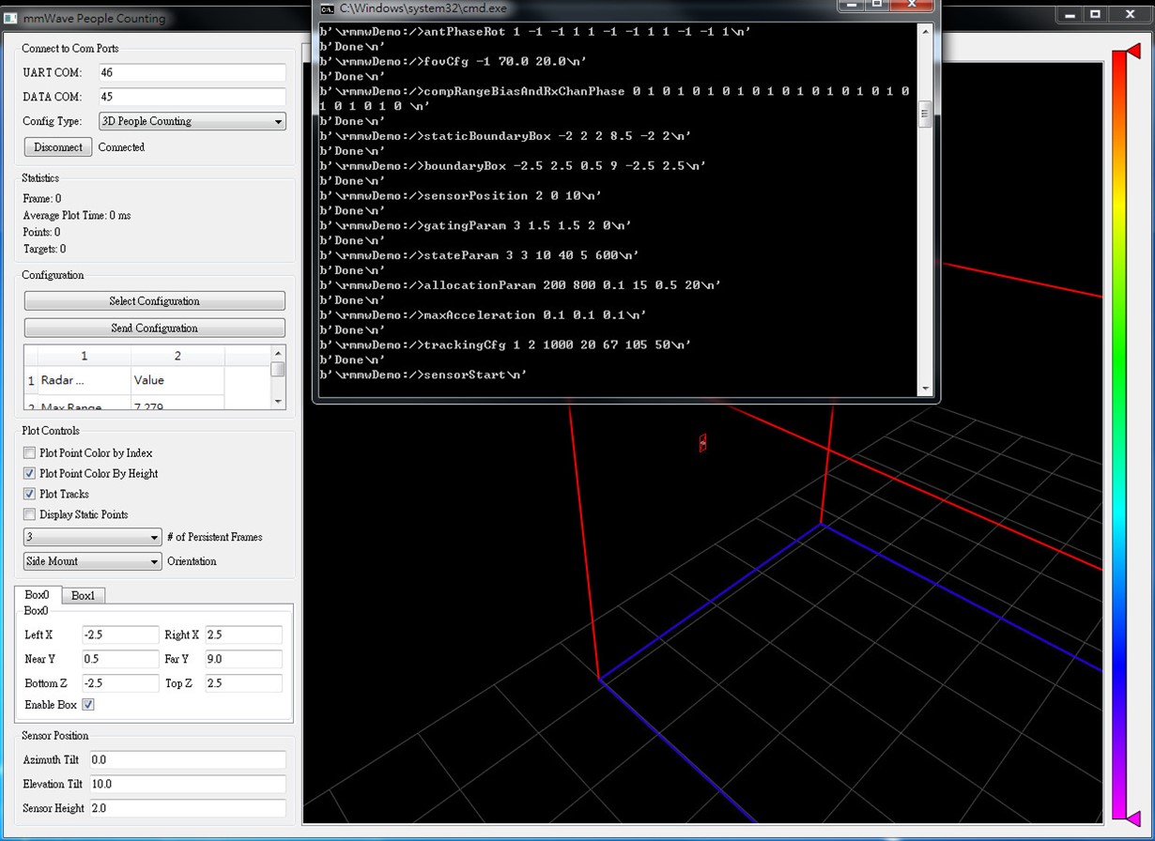Click the Far Y input field
This screenshot has height=841, width=1155.
tap(243, 660)
